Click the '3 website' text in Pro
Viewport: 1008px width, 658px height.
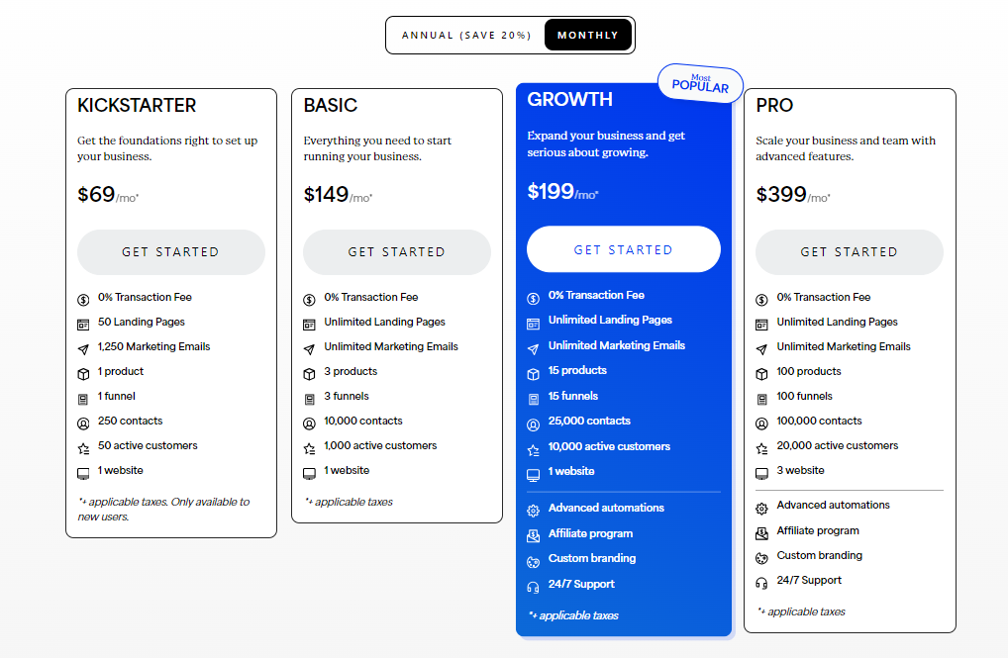click(x=800, y=470)
